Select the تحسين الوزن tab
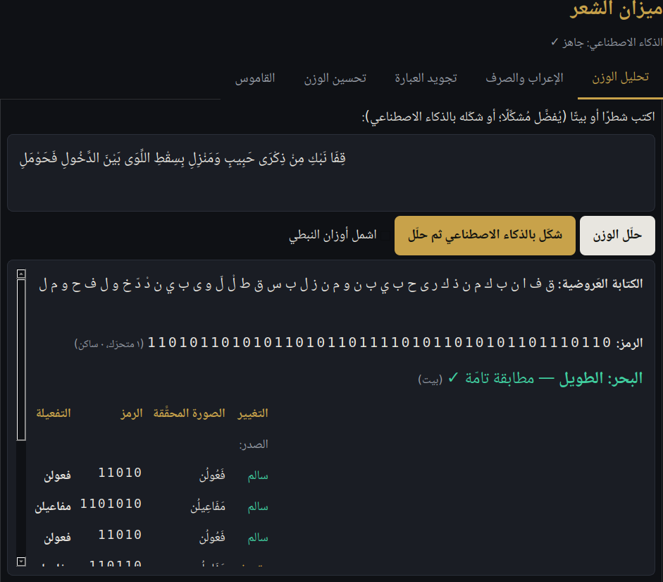This screenshot has width=663, height=582. pyautogui.click(x=335, y=78)
